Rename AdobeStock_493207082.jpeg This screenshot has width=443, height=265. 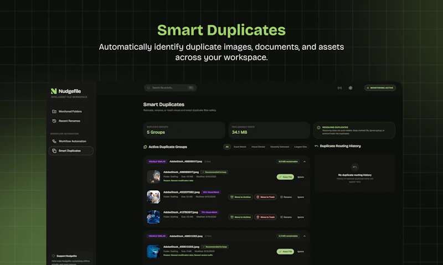click(286, 197)
